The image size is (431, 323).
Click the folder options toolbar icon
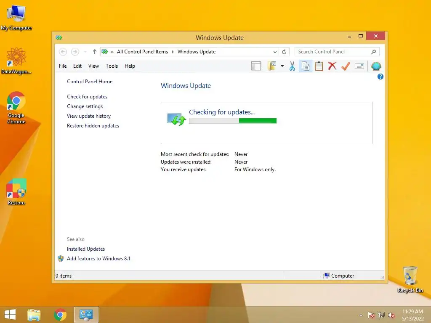tap(272, 66)
